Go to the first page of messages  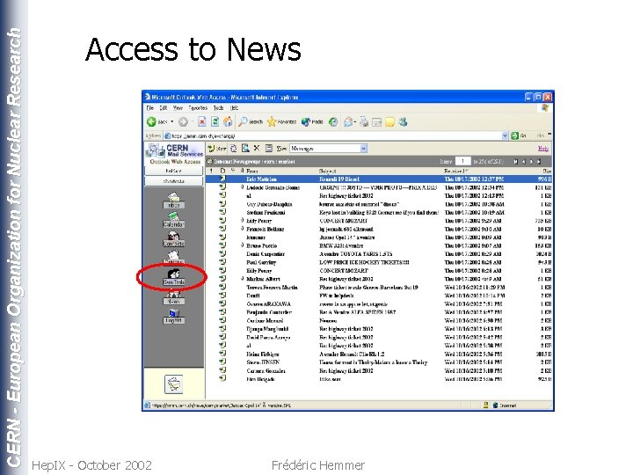(515, 162)
